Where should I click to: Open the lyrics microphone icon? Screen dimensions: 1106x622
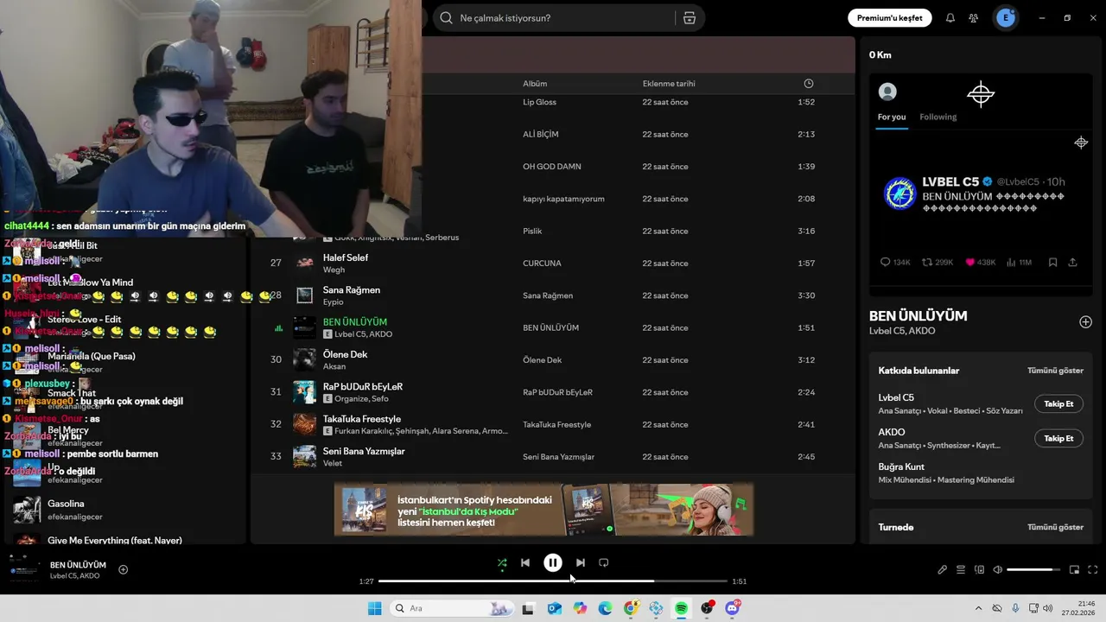tap(943, 570)
